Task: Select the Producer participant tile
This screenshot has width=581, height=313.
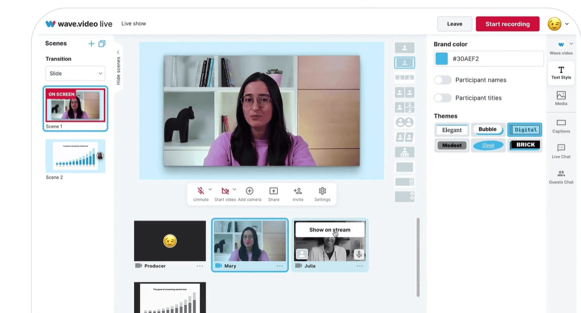Action: tap(169, 241)
